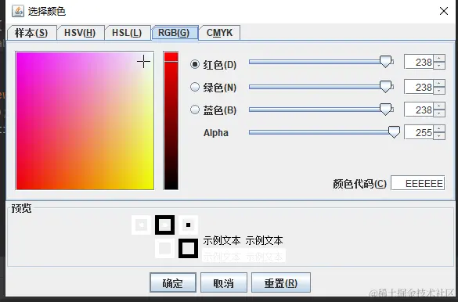Click the green channel slider thumb

[x=385, y=87]
